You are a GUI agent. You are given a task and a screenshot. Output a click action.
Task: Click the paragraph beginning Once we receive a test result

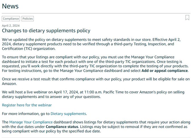[x=96, y=81]
